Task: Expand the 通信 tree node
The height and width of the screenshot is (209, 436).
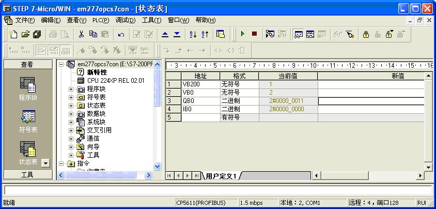Action: point(71,139)
